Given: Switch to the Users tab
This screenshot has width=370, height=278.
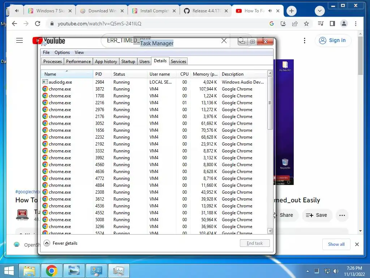Looking at the screenshot, I should 145,62.
